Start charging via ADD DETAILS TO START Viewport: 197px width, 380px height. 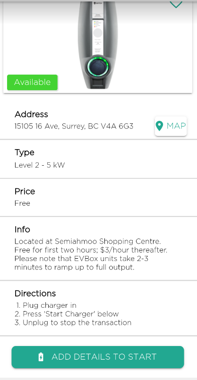(98, 357)
